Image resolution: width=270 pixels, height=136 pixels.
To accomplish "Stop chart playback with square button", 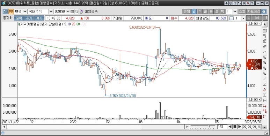I will (235, 127).
